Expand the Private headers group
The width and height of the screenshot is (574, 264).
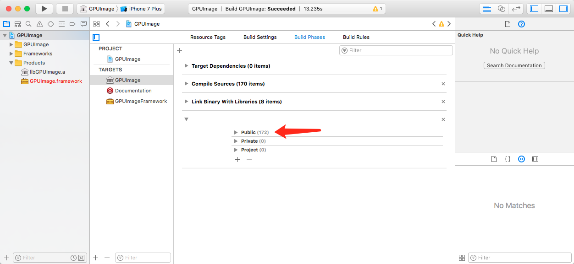pos(236,141)
